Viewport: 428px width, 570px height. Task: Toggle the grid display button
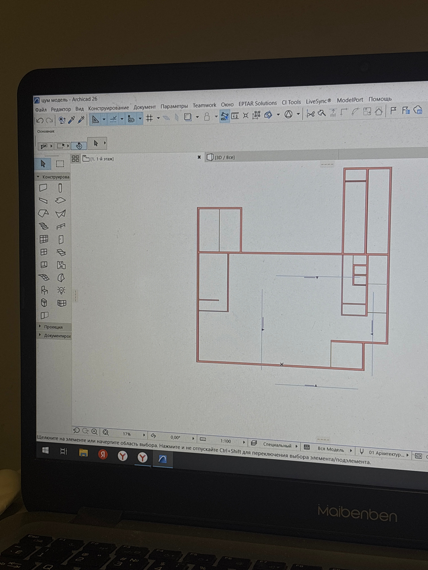(x=150, y=118)
